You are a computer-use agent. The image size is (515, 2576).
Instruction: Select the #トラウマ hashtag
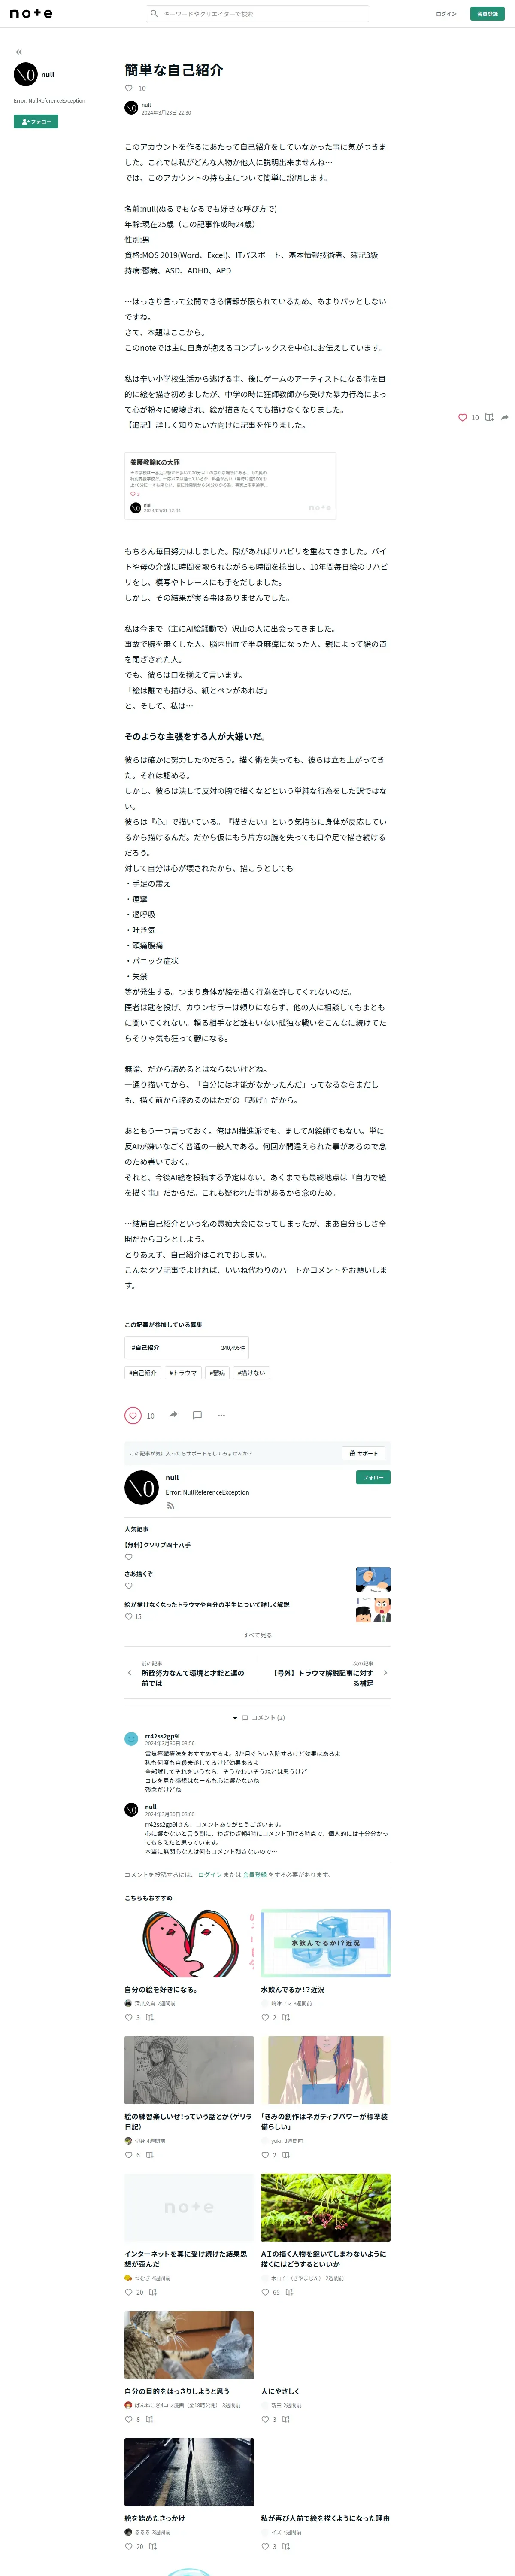(x=183, y=1373)
